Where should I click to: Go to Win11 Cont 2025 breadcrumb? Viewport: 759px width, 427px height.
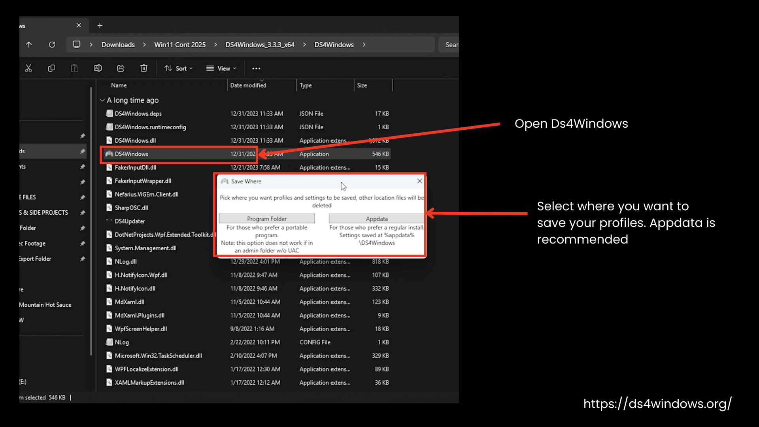coord(180,45)
